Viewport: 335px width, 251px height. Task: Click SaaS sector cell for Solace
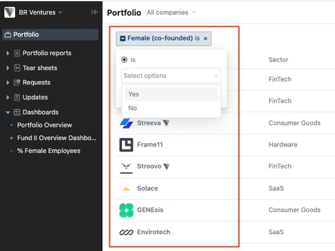[x=276, y=189]
